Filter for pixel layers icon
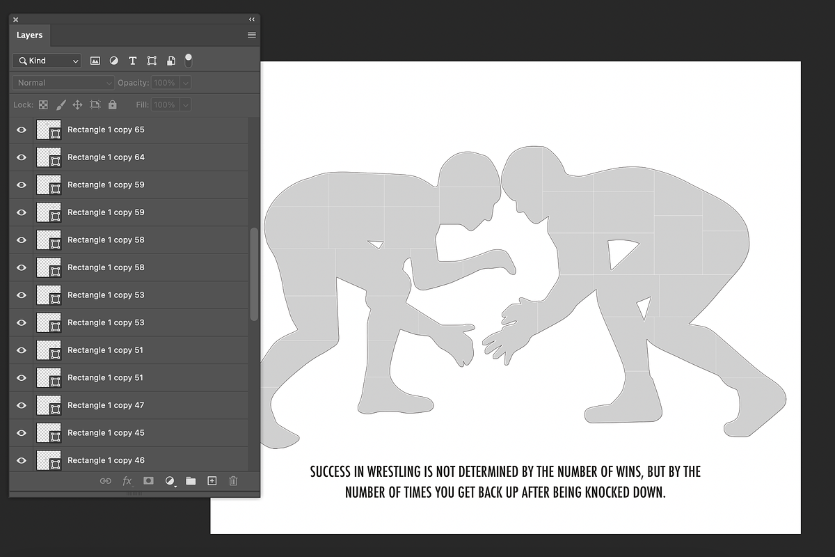 click(x=95, y=61)
